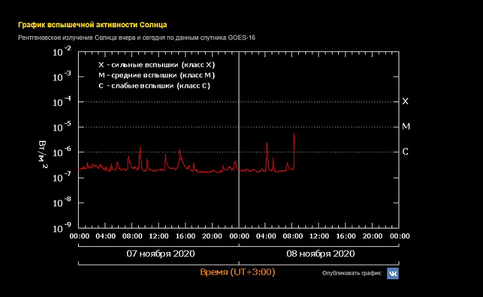Click the '08 ноября 2020' date label

click(321, 253)
